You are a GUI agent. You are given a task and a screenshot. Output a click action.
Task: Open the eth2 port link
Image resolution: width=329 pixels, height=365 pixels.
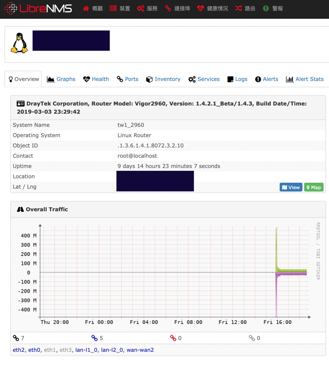[18, 350]
